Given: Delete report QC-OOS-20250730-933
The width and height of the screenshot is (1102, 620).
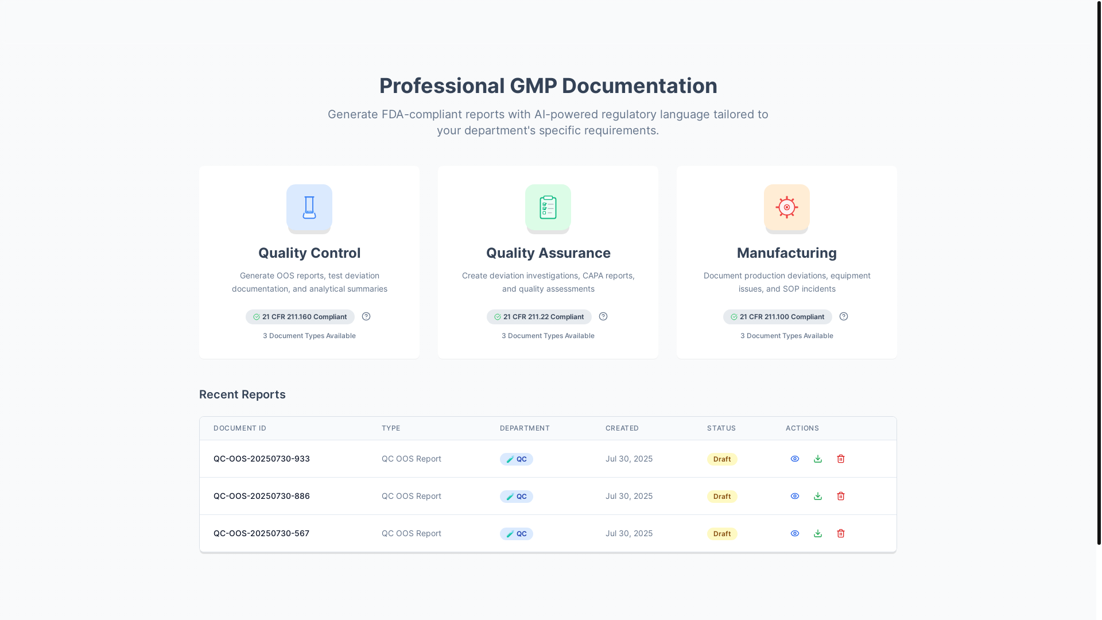Looking at the screenshot, I should (841, 459).
